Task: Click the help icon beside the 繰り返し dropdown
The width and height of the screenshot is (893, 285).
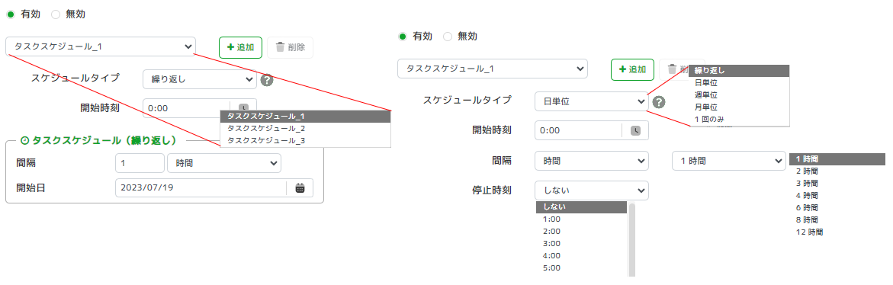Action: click(x=267, y=80)
